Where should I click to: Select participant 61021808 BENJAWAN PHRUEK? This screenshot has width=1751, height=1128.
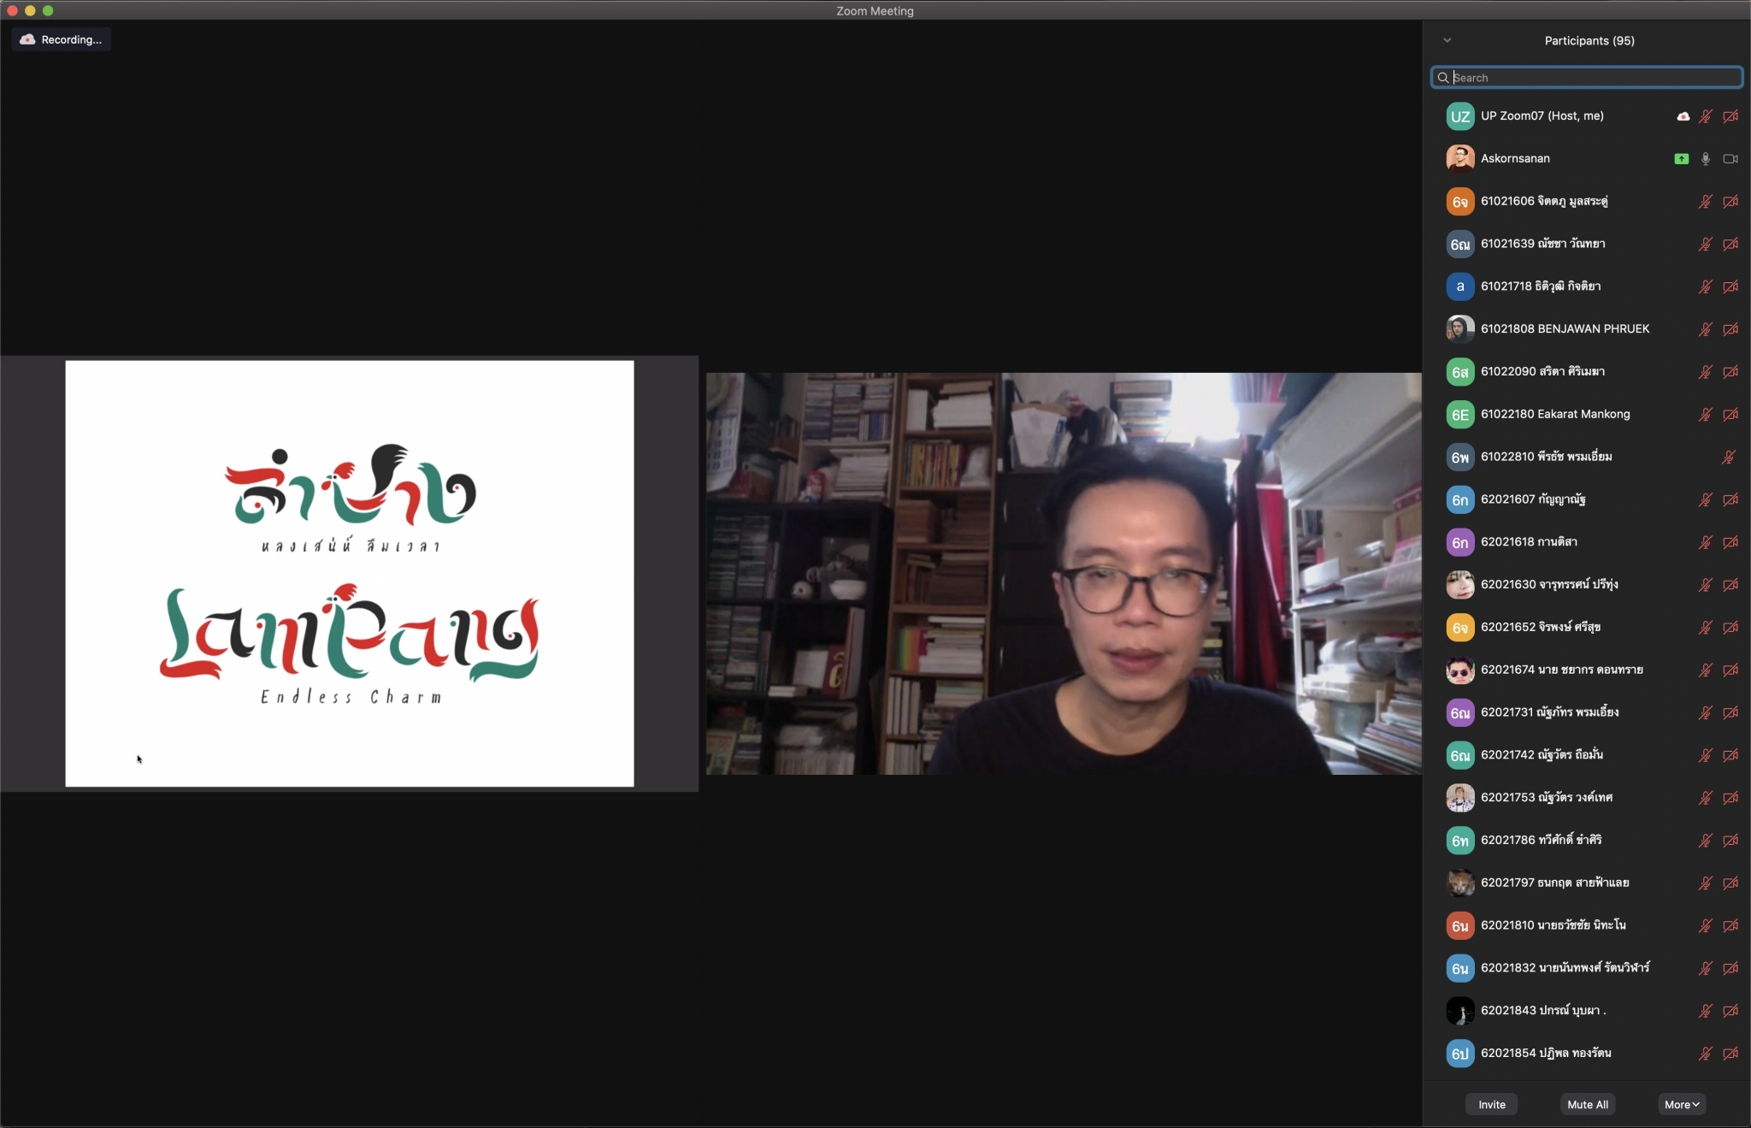coord(1587,329)
